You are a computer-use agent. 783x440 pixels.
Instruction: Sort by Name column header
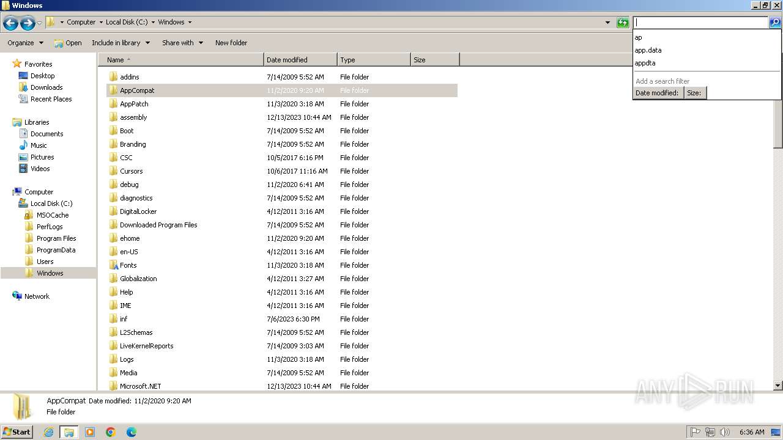coord(180,60)
